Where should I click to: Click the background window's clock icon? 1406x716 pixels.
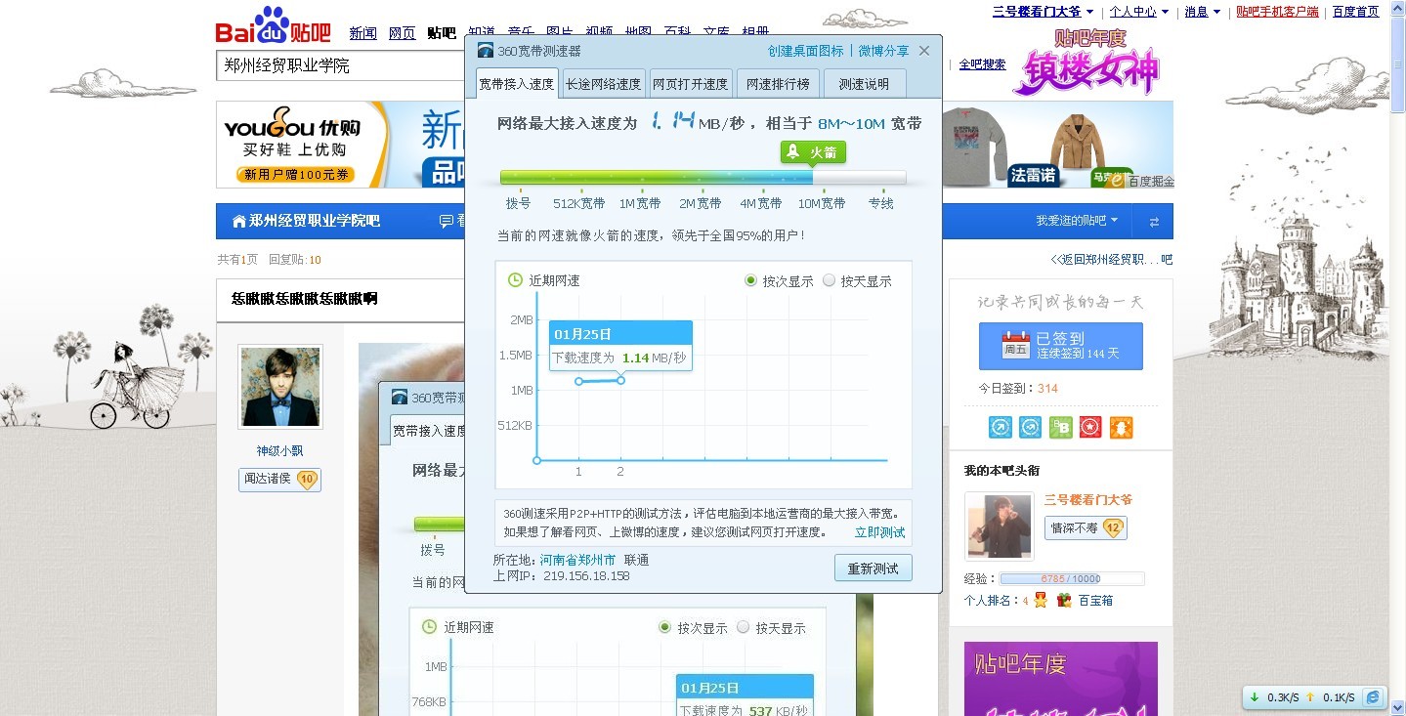[x=429, y=627]
